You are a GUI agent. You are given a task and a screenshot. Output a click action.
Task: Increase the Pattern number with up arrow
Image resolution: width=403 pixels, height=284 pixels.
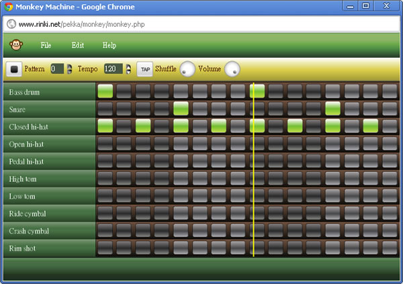tap(69, 66)
